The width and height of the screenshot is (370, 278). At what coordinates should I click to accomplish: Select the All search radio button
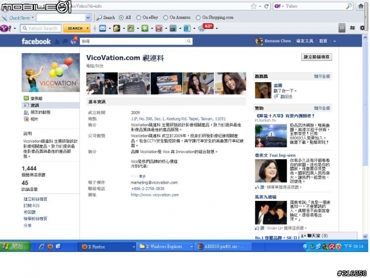click(x=121, y=17)
